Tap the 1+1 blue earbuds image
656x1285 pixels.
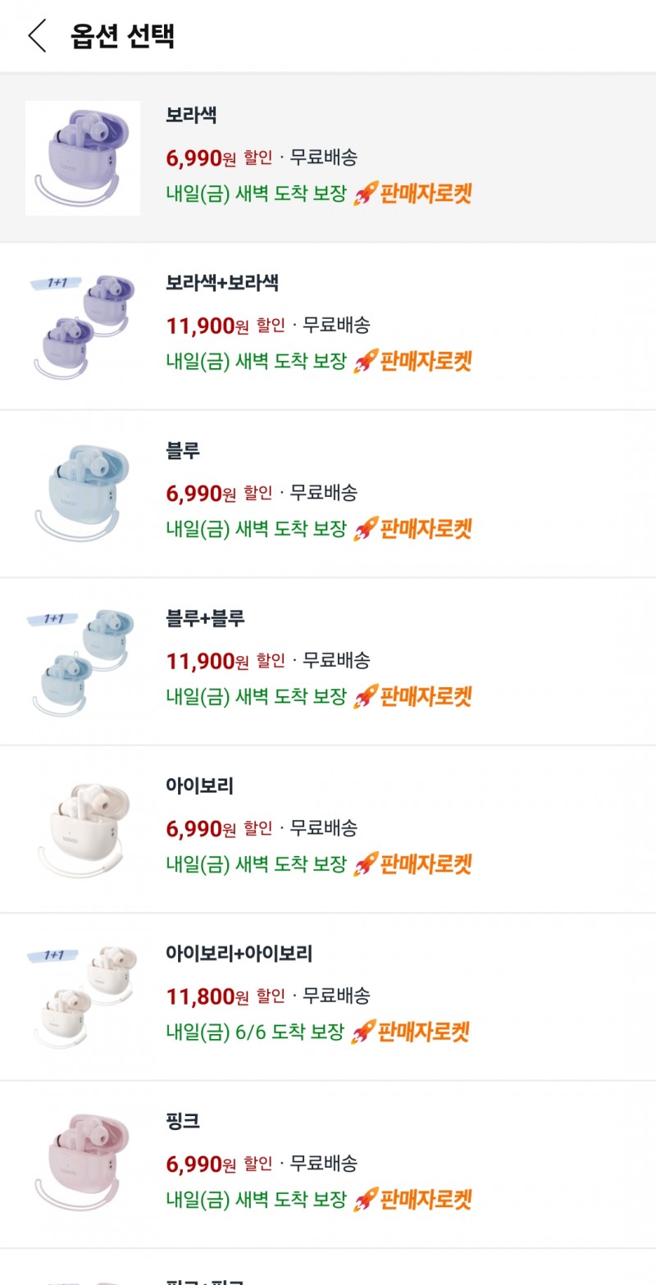(83, 661)
